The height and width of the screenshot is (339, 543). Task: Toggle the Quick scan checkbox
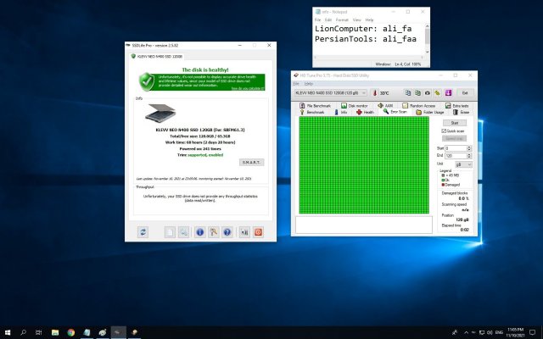click(444, 131)
